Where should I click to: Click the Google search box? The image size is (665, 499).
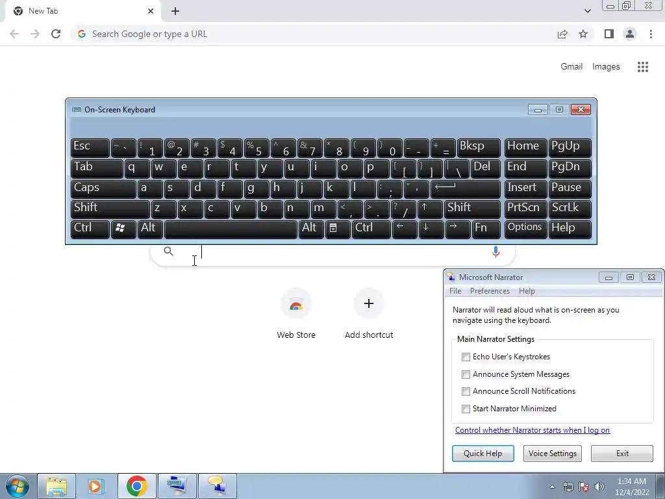coord(332,255)
